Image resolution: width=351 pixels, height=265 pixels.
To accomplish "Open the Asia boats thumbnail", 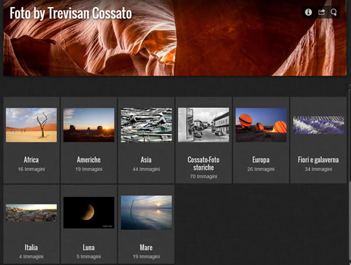I will (146, 125).
